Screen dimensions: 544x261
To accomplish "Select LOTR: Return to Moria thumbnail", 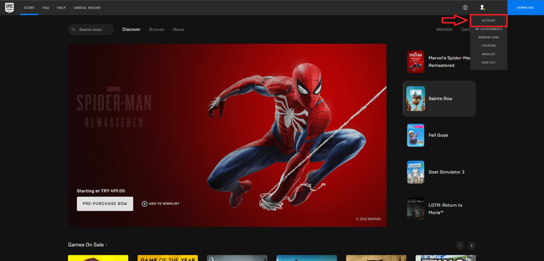I will pos(416,209).
